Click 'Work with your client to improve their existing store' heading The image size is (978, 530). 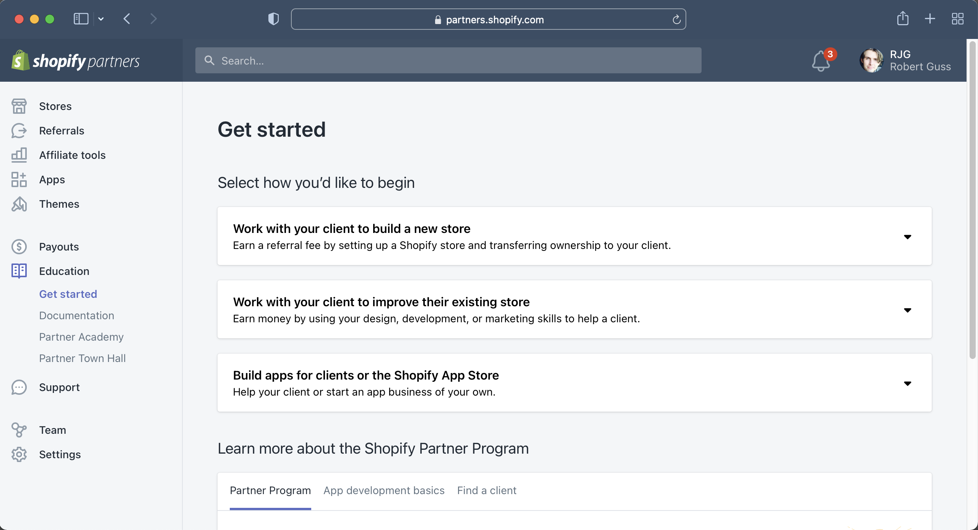pyautogui.click(x=381, y=302)
